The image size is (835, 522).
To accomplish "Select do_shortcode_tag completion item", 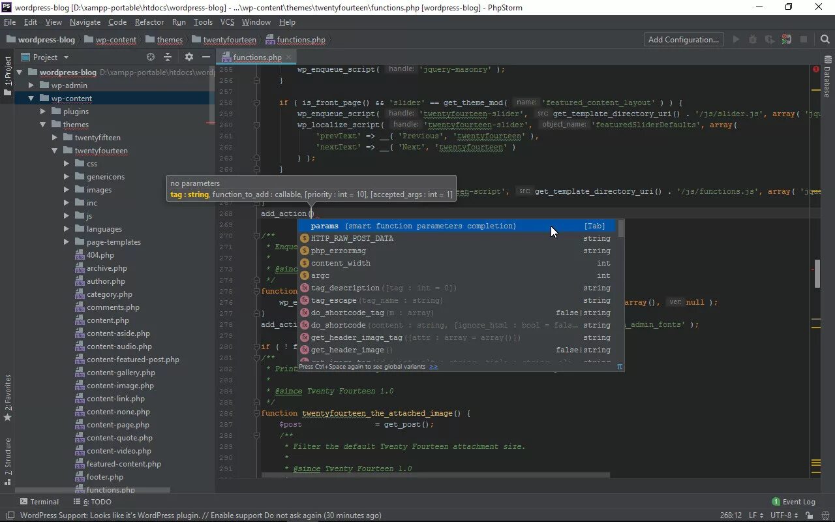I will (x=458, y=313).
